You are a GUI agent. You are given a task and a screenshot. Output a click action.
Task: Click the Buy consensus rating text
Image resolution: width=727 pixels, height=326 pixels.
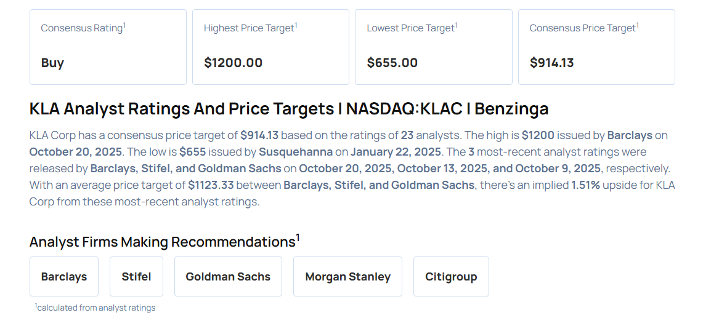click(x=52, y=63)
